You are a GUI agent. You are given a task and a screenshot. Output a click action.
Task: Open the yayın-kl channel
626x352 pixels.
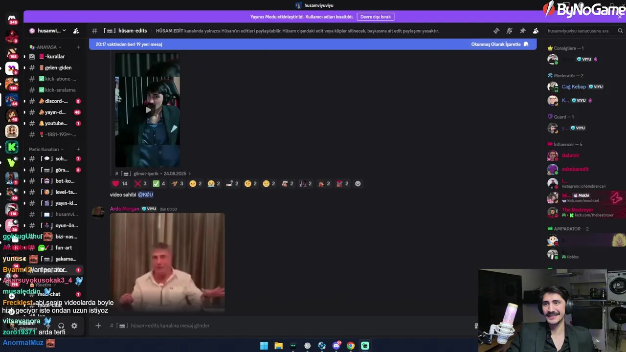(54, 203)
